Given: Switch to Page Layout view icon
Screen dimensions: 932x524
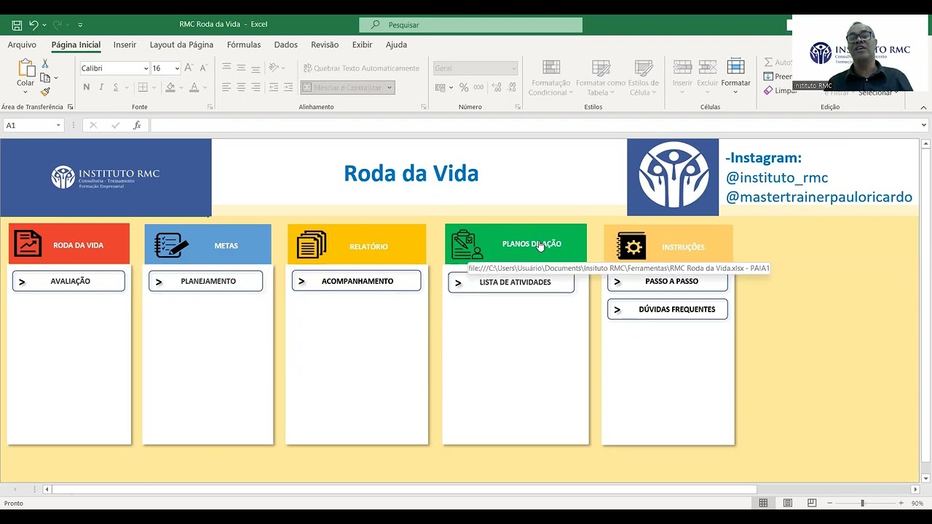Looking at the screenshot, I should [x=787, y=503].
